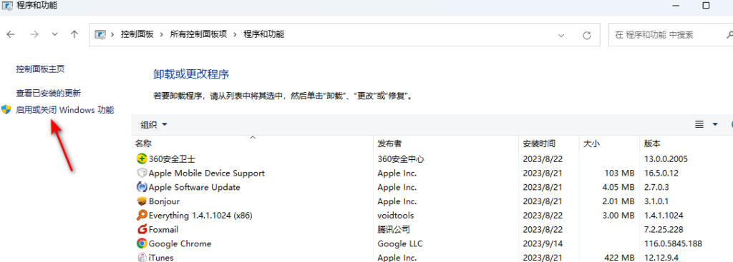Viewport: 733px width, 262px height.
Task: Sort by 发布者 column header
Action: 445,143
